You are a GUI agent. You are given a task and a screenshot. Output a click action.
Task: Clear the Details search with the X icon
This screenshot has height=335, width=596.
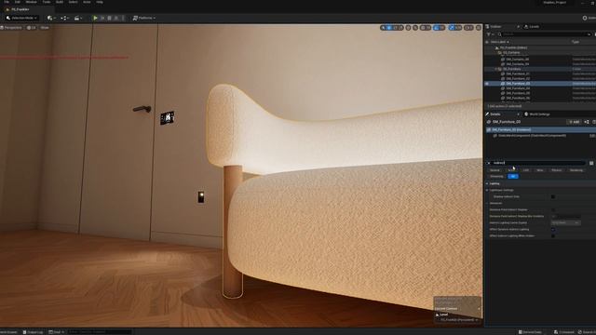(x=488, y=163)
